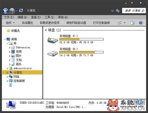Expand the 控制面板 tree arrow
The image size is (148, 113).
[7, 81]
